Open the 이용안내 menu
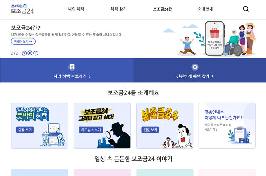The image size is (266, 176). point(205,9)
